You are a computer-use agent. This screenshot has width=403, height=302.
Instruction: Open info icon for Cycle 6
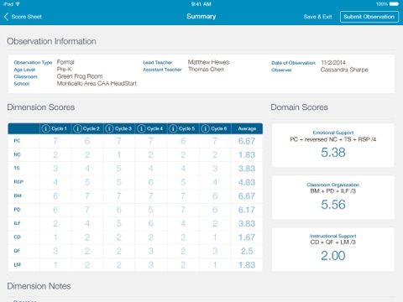(x=205, y=128)
